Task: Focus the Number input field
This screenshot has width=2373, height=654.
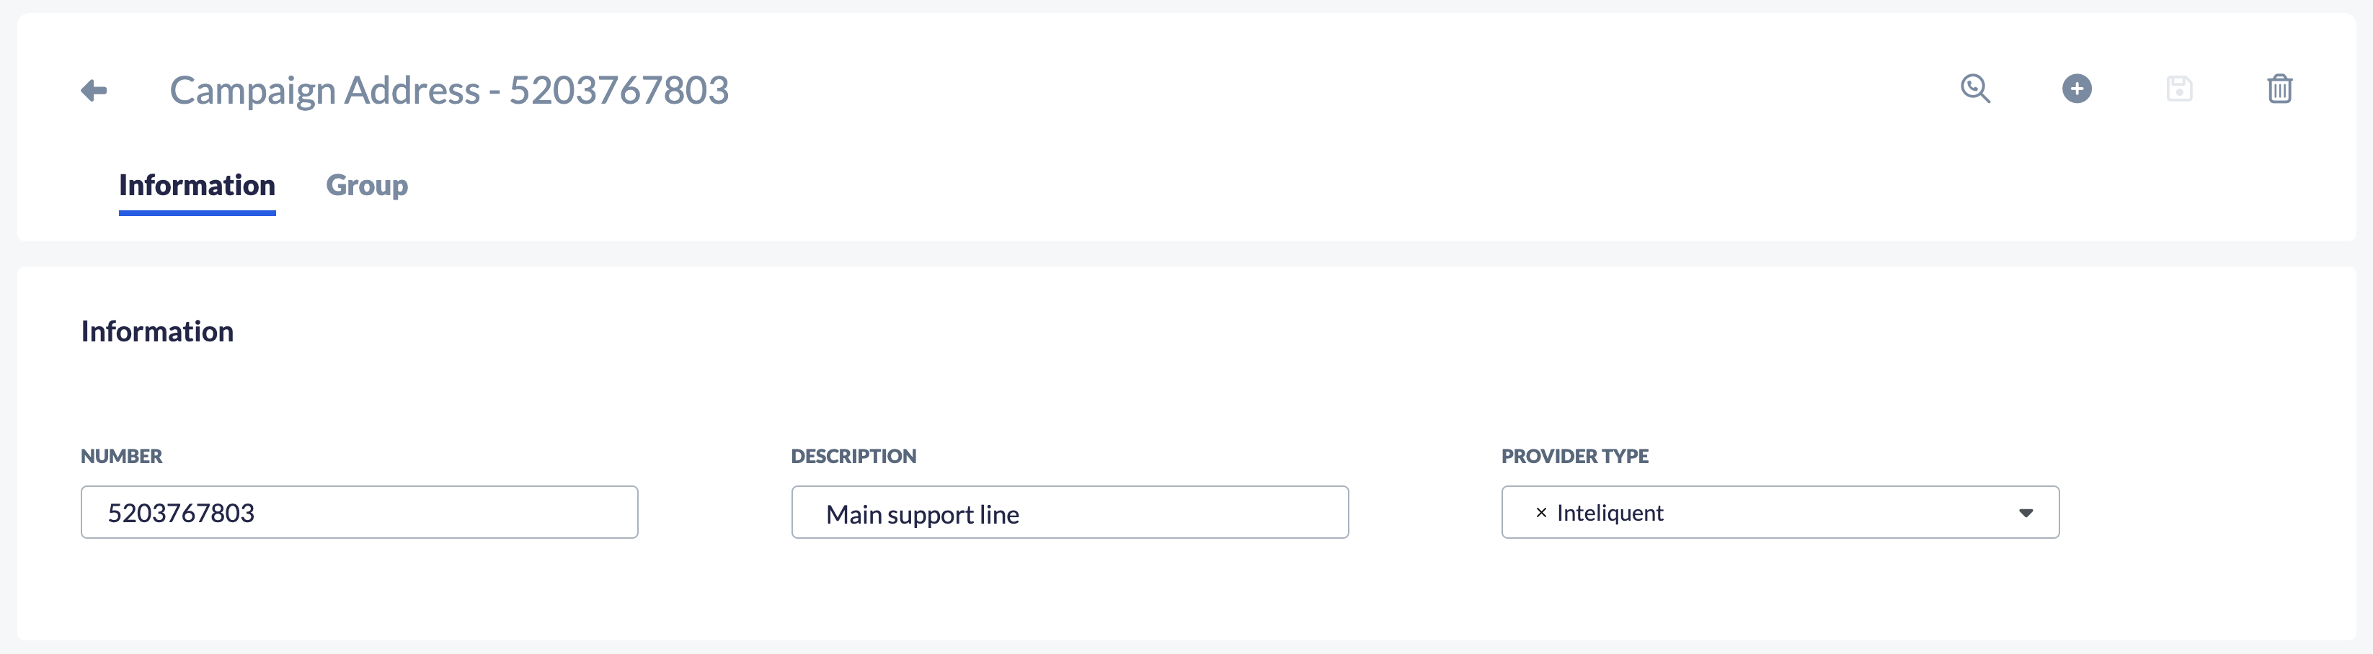Action: coord(359,512)
